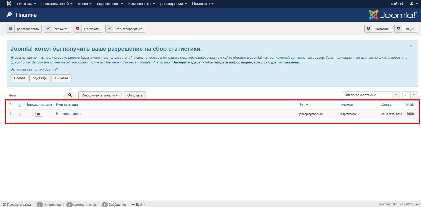Click the включить toolbar button
The width and height of the screenshot is (421, 207).
57,29
